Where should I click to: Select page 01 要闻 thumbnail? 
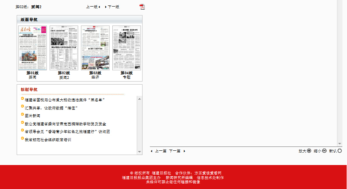(33, 48)
